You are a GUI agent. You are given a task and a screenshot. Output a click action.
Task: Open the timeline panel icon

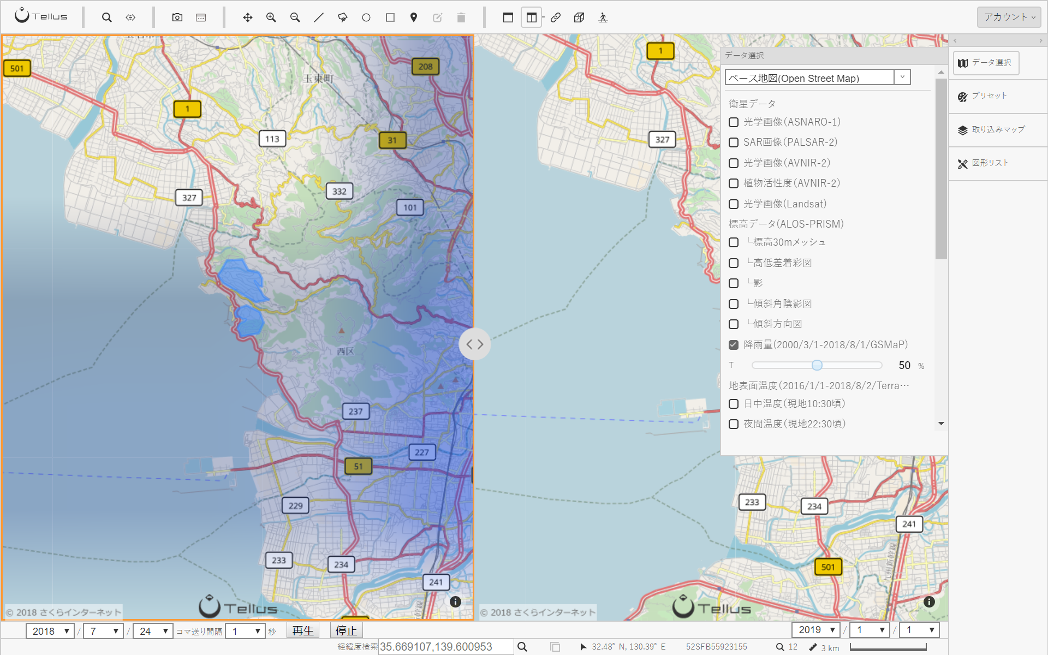[x=201, y=17]
